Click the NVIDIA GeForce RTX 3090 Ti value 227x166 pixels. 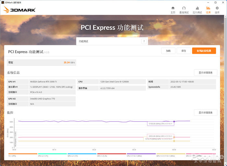pos(43,82)
